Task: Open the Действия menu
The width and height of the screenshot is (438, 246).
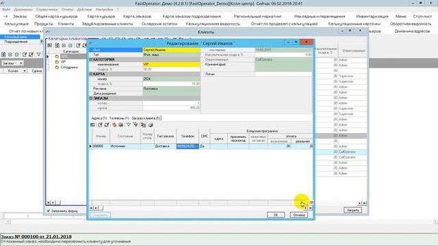Action: (84, 10)
